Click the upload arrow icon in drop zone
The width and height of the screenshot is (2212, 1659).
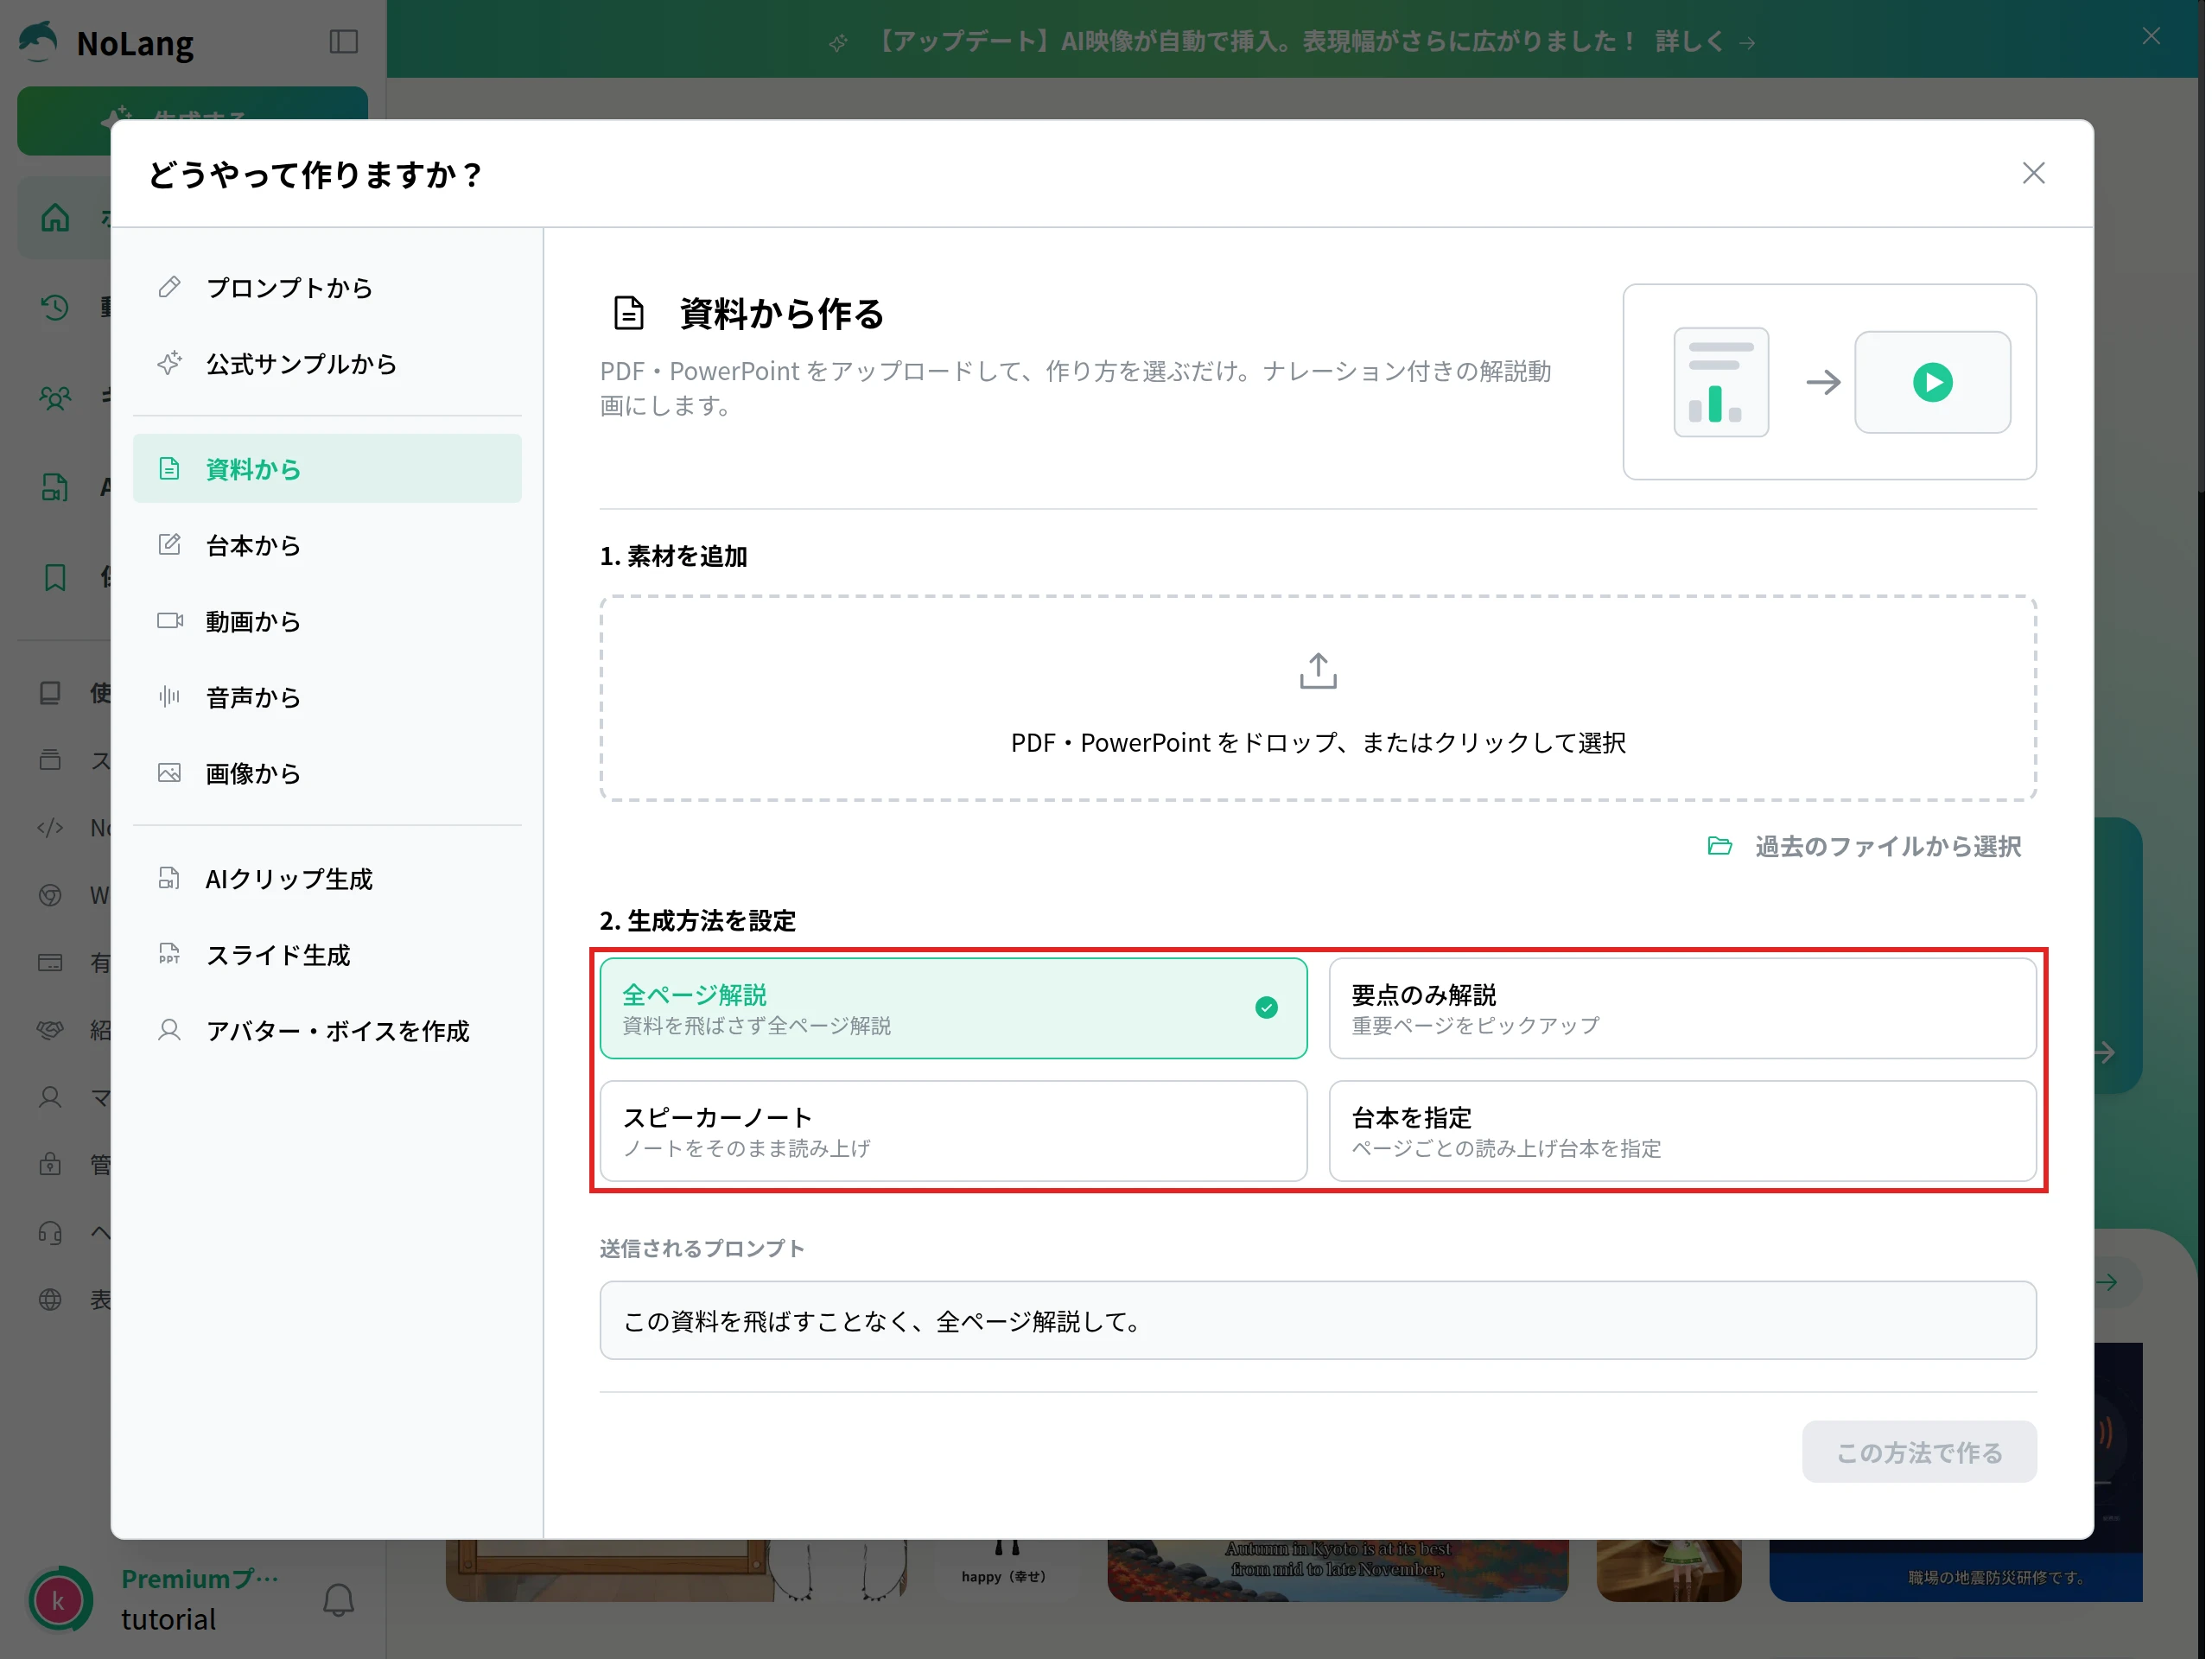click(1318, 671)
